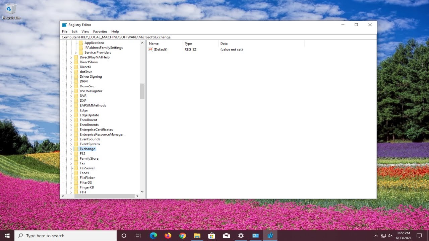Select the Enrollment key

[x=88, y=120]
